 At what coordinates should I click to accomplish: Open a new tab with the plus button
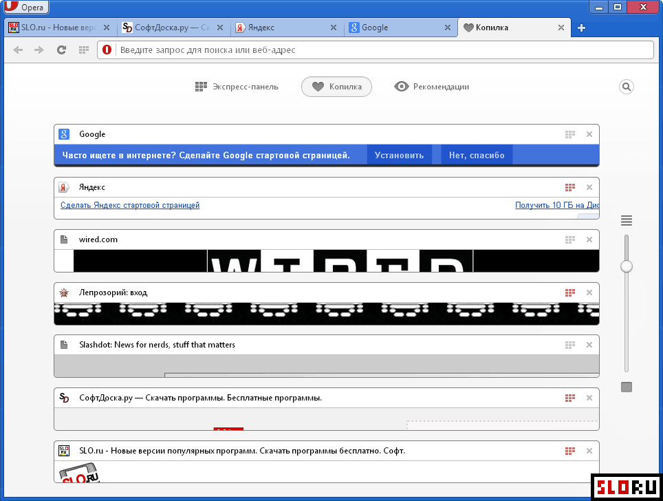(x=581, y=28)
